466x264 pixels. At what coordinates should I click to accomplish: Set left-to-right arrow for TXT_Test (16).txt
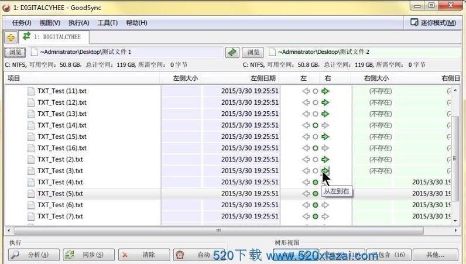[x=325, y=148]
